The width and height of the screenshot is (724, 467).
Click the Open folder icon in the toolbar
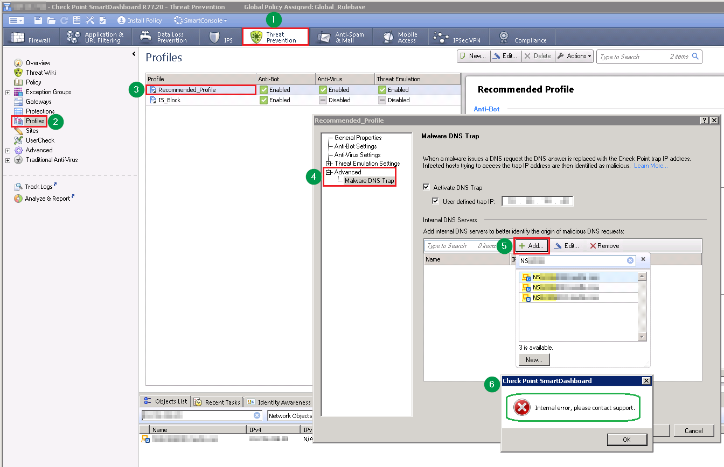(51, 20)
